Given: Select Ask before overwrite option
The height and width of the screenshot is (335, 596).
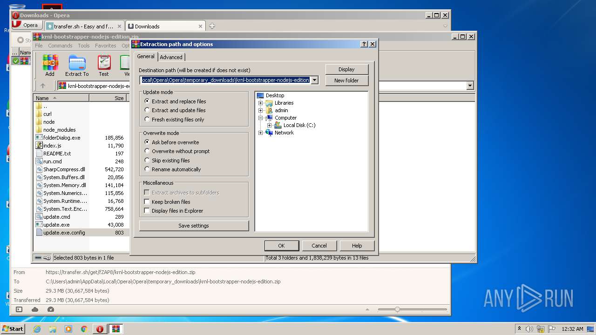Looking at the screenshot, I should (x=147, y=142).
